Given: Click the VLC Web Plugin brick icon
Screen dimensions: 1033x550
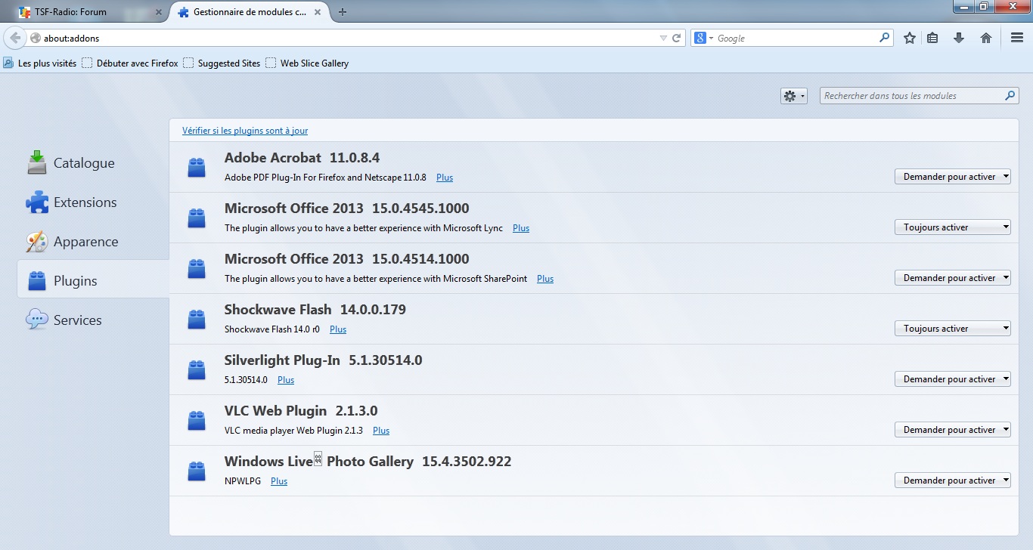Looking at the screenshot, I should coord(197,420).
